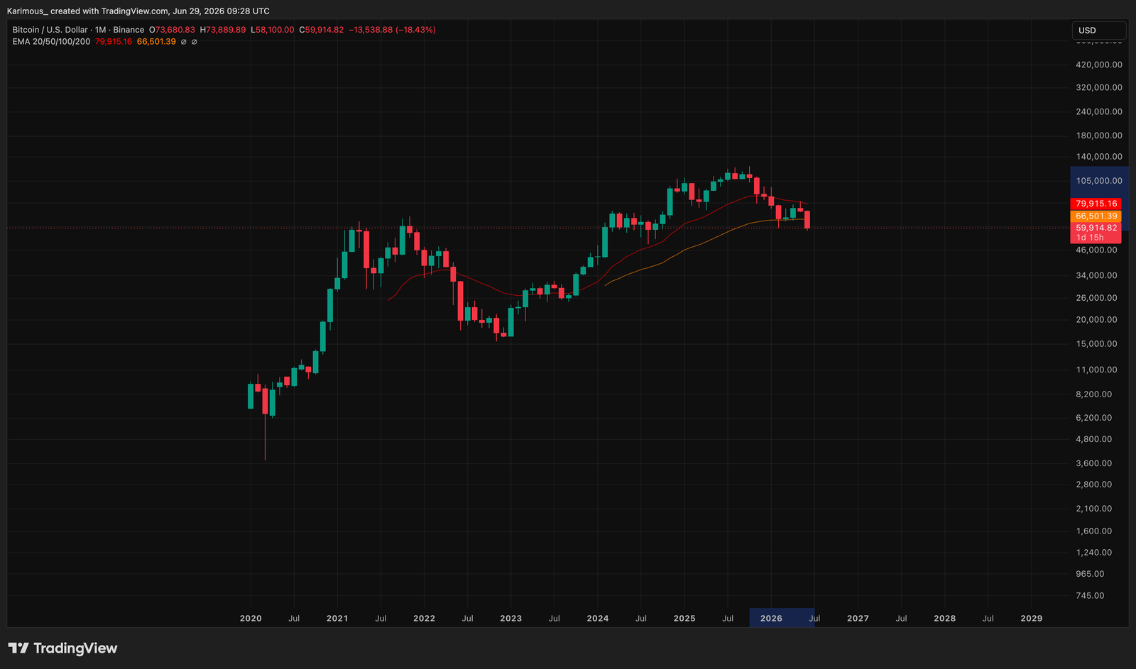Click the 320,000.00 price scale label

(x=1099, y=88)
